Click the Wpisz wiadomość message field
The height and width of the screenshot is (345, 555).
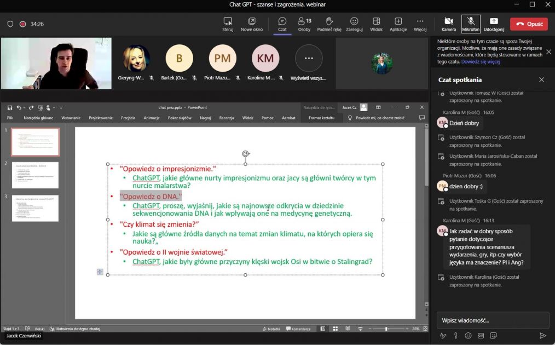pyautogui.click(x=493, y=320)
